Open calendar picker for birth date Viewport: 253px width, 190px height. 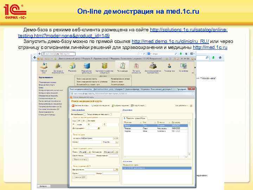coord(99,128)
